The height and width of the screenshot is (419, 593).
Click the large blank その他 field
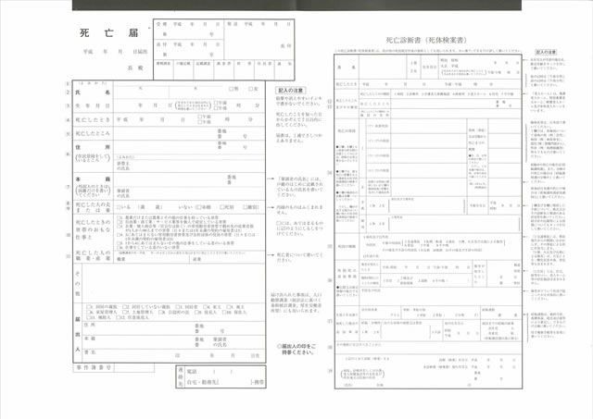pos(173,283)
